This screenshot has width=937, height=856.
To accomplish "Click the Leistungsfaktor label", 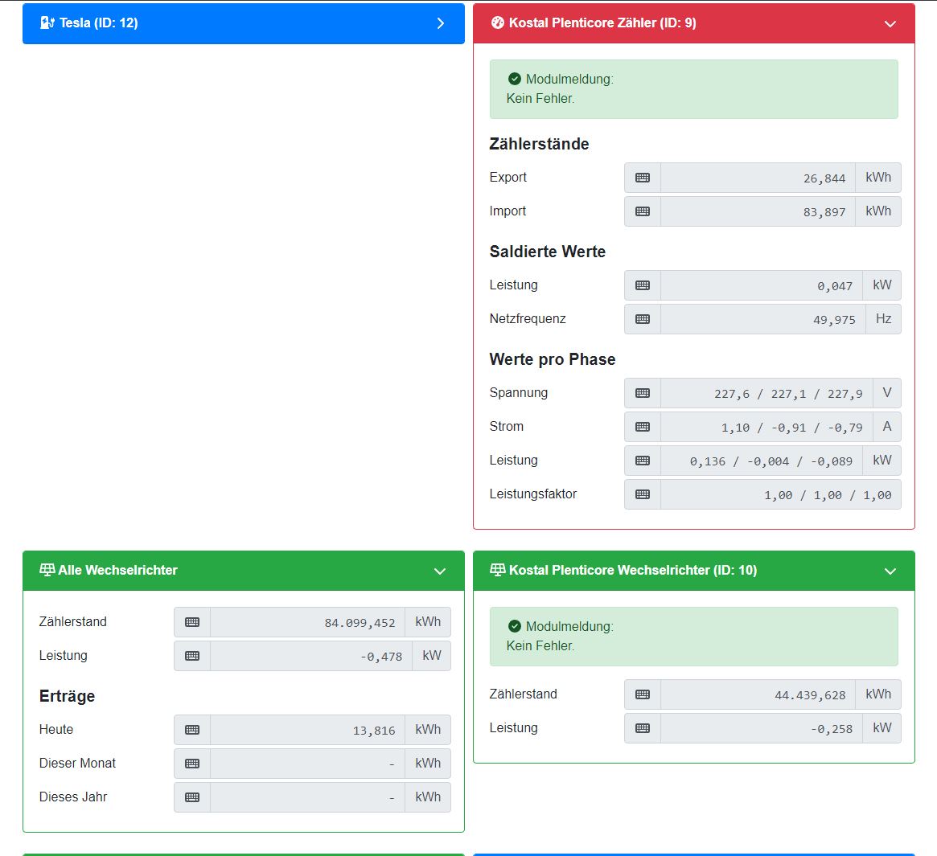I will click(x=533, y=494).
